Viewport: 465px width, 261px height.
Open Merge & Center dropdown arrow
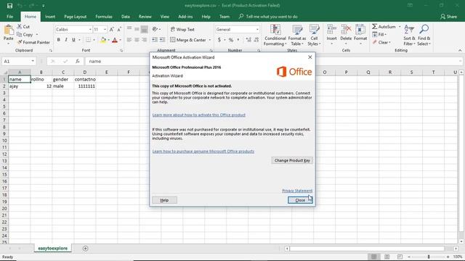[210, 40]
